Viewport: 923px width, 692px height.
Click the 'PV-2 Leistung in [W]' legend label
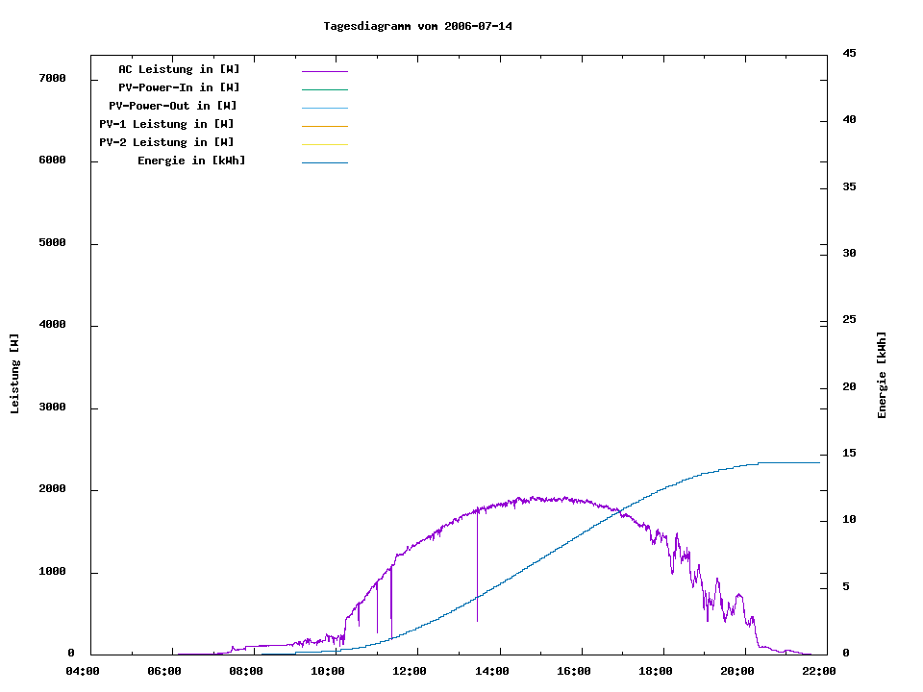(166, 142)
